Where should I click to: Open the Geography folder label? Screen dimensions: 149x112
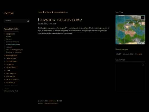[x=11, y=67]
